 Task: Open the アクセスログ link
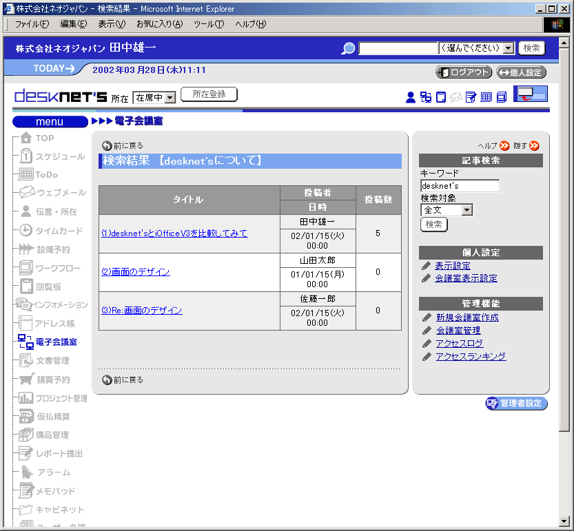click(460, 343)
